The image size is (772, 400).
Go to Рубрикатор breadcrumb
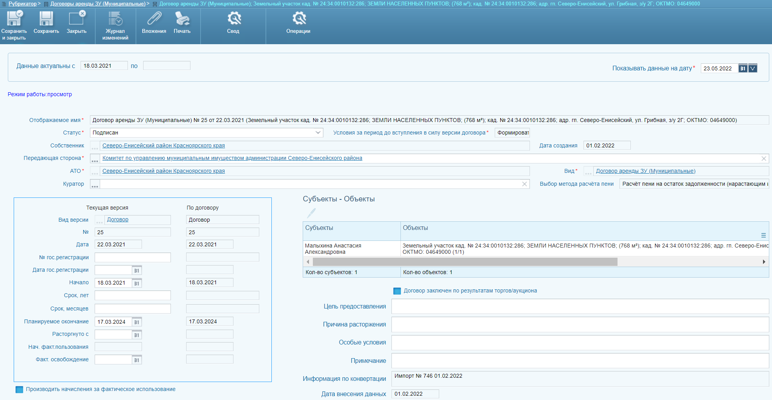tap(23, 4)
